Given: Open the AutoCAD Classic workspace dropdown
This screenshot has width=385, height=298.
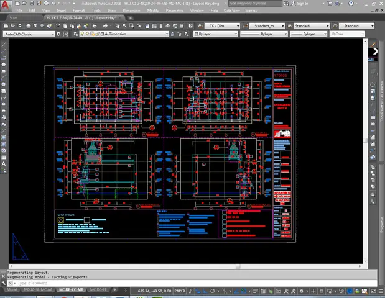Looking at the screenshot, I should click(x=29, y=34).
